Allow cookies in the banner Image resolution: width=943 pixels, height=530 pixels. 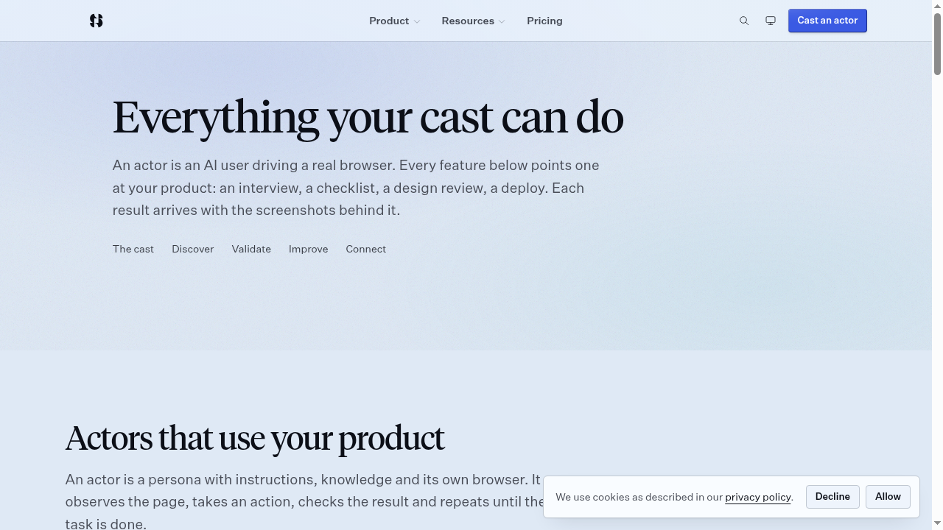888,497
